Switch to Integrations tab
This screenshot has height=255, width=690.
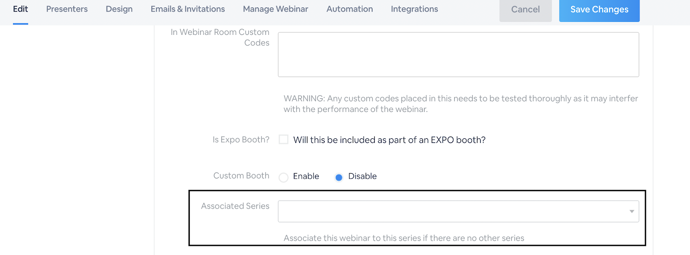[x=414, y=9]
